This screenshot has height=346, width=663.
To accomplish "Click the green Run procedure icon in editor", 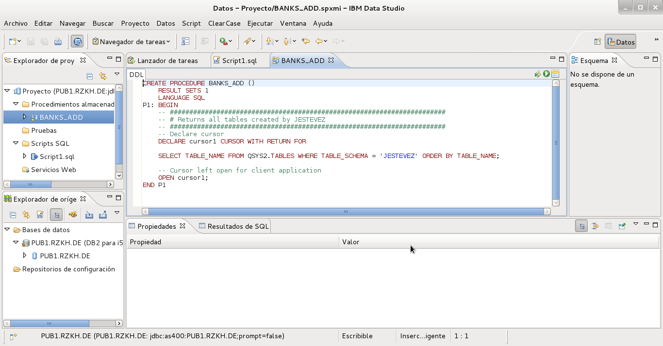I will coord(547,74).
